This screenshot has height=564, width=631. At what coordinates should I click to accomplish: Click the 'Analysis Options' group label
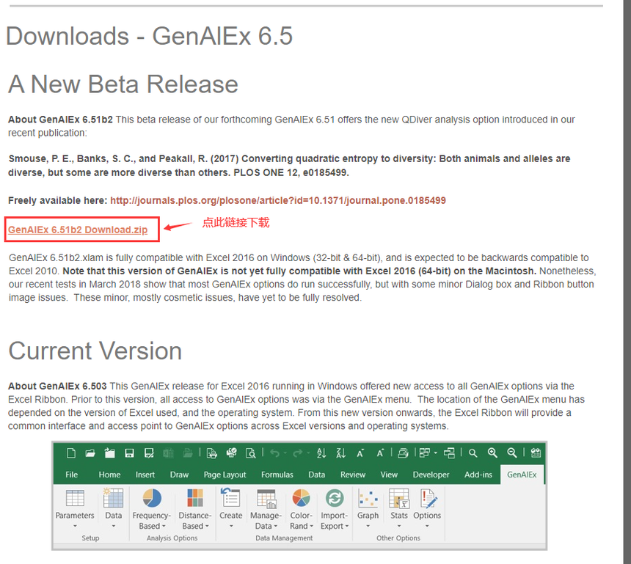(x=172, y=538)
